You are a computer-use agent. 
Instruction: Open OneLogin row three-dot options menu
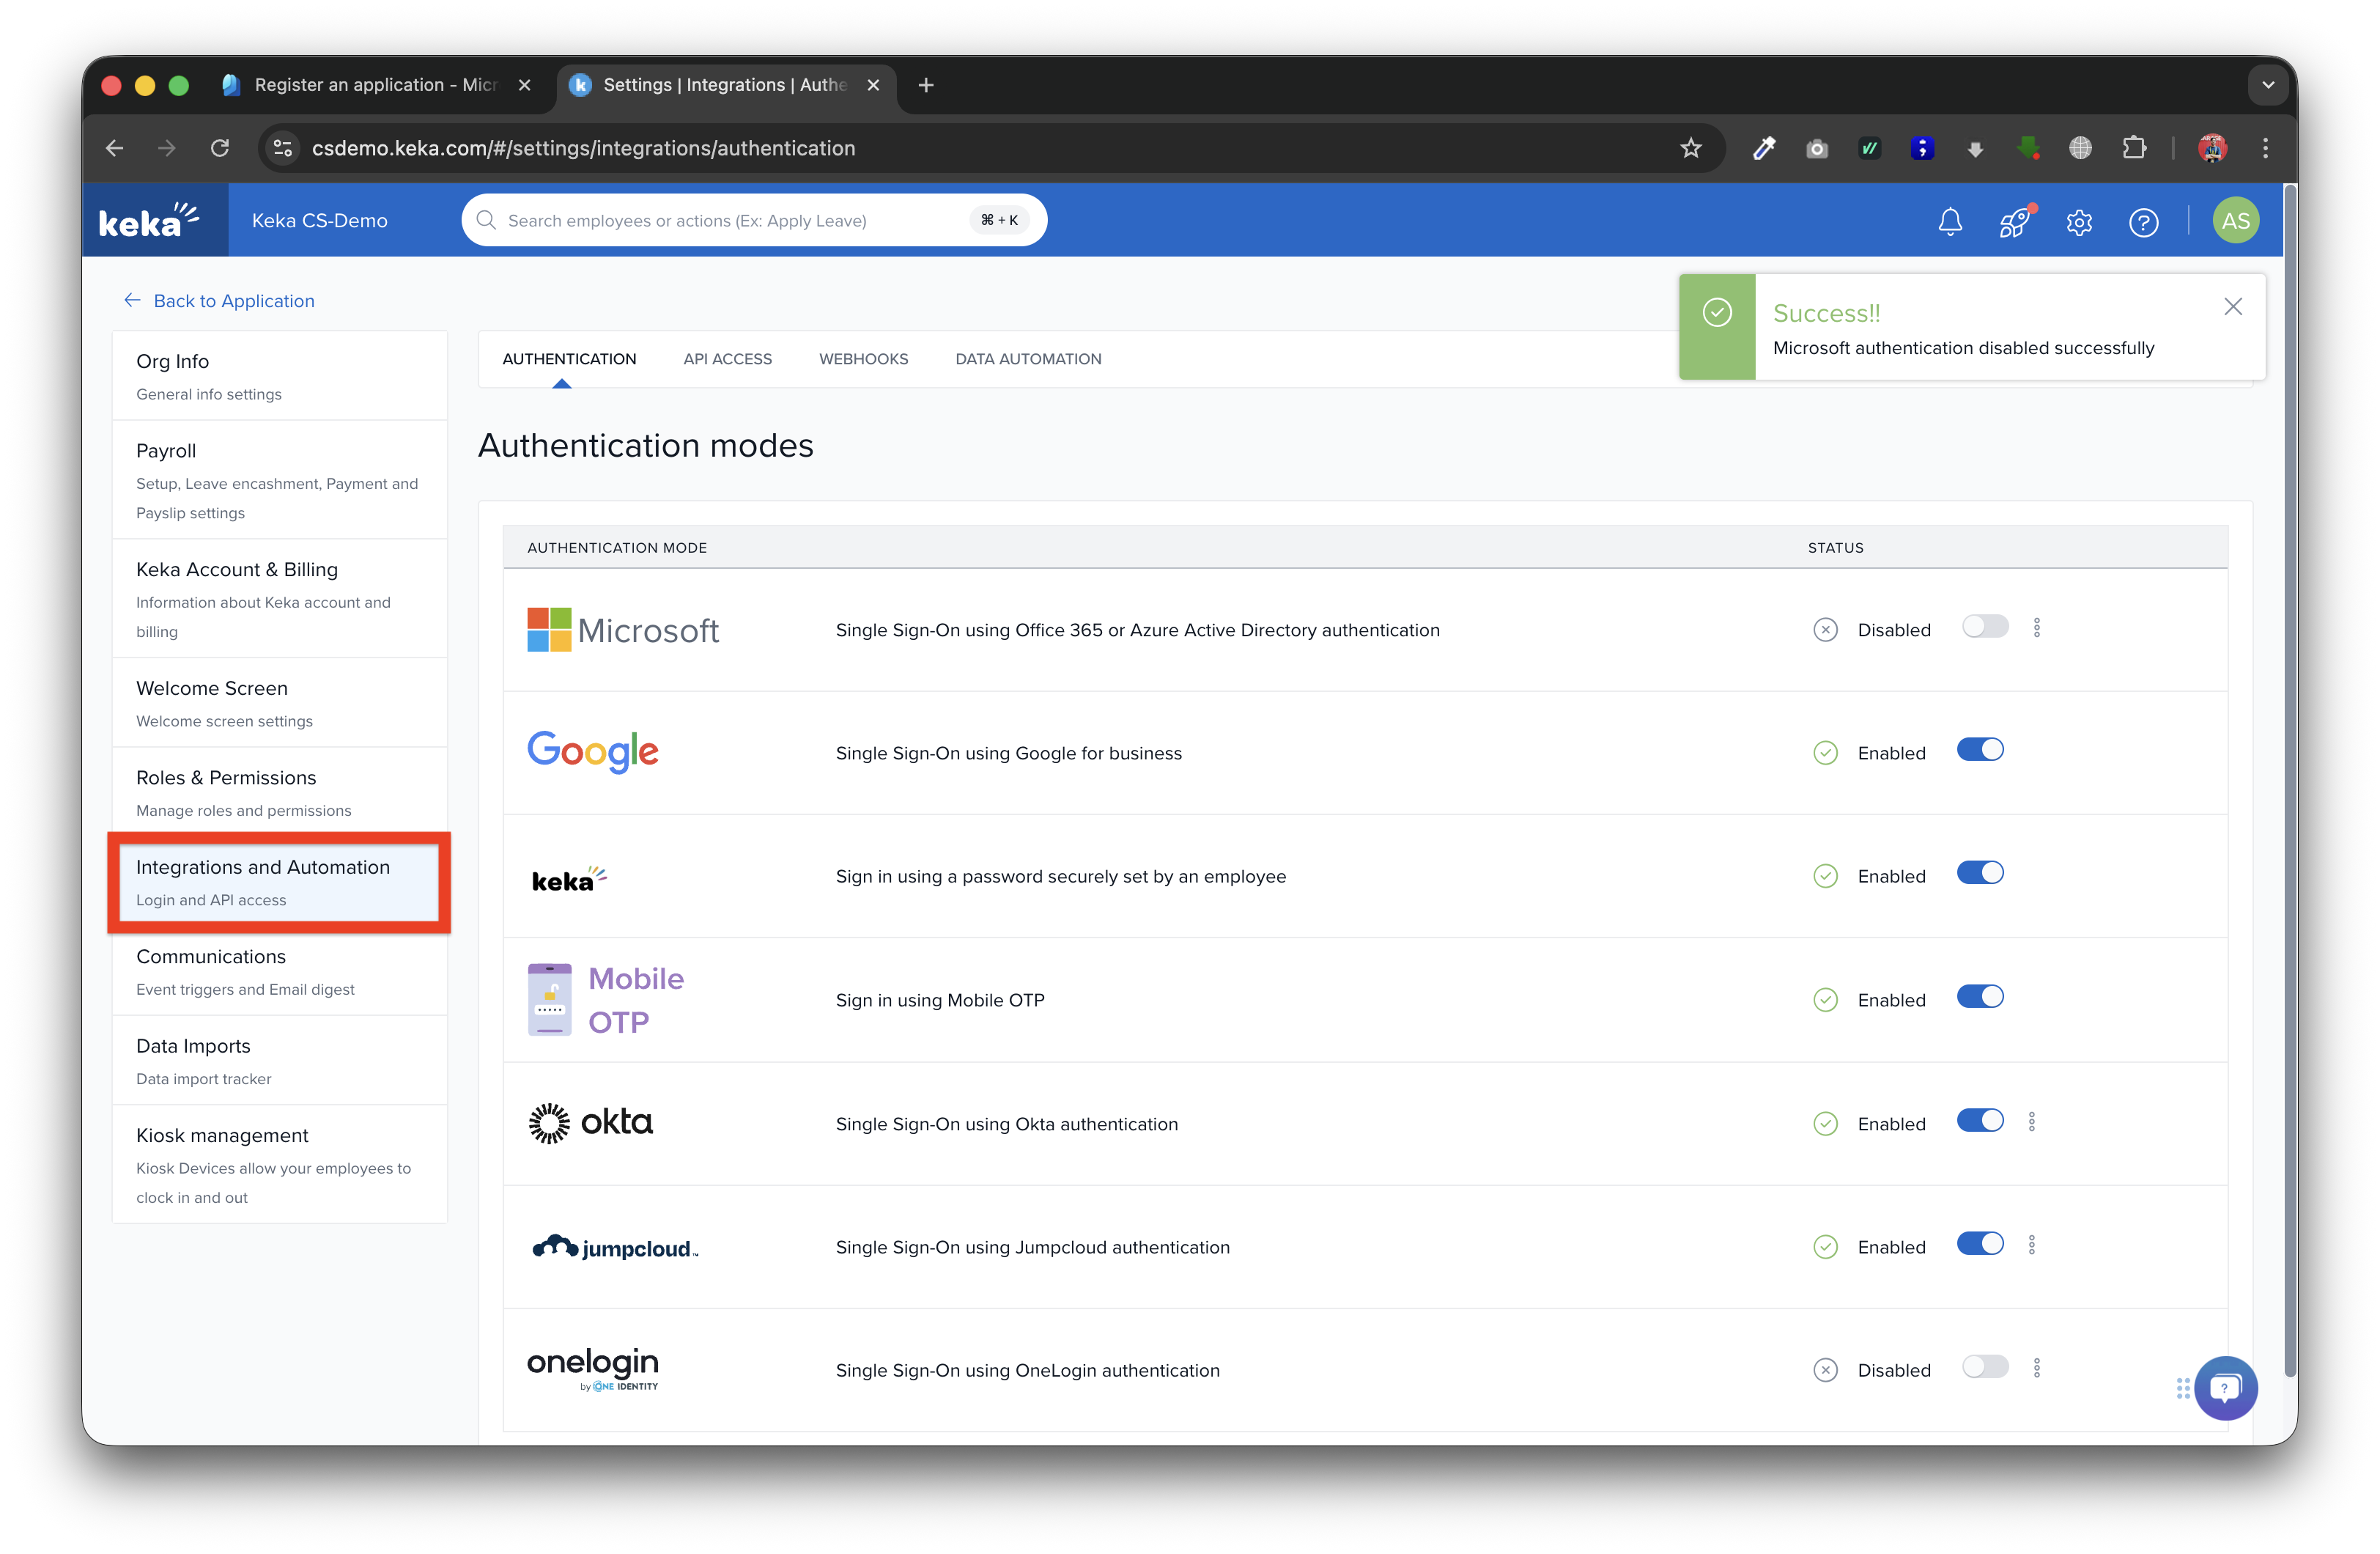click(2037, 1368)
